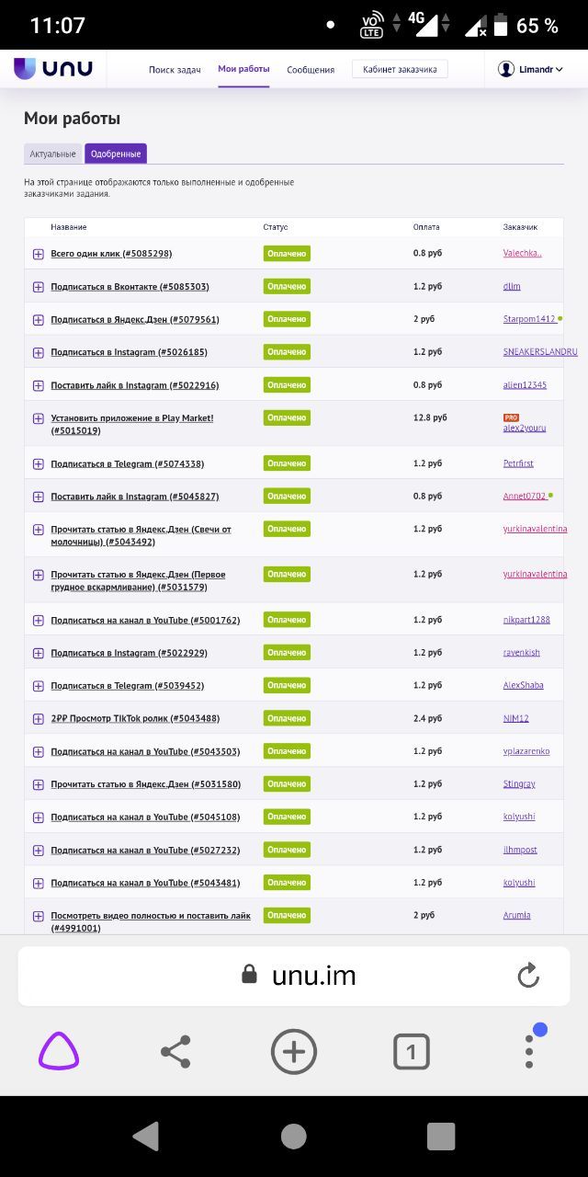Go to "Поиск задач" menu item
Image resolution: width=588 pixels, height=1177 pixels.
(175, 70)
